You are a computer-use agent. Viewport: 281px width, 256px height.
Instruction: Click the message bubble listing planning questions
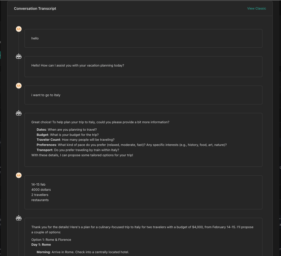143,139
